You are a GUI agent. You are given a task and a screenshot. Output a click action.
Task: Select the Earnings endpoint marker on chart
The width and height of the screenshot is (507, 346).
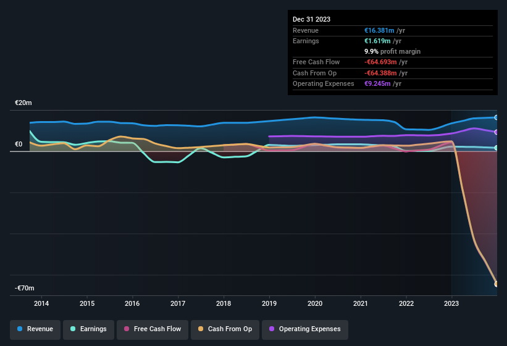tap(496, 148)
